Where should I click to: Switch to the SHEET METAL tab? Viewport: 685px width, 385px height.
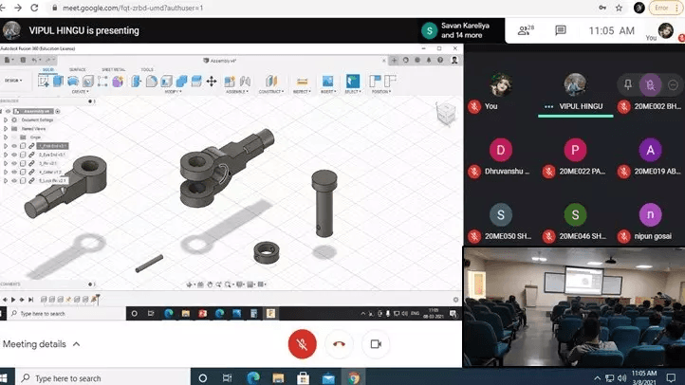[x=114, y=70]
